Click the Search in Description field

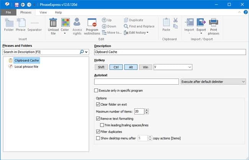point(41,52)
